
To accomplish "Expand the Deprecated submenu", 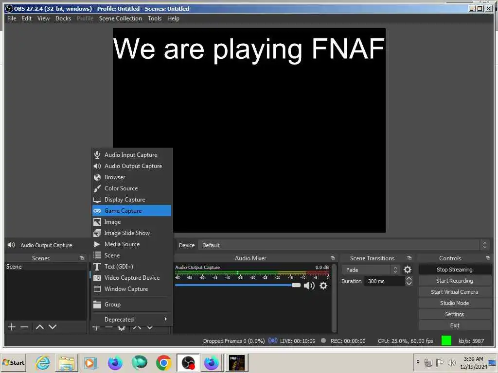I will (131, 319).
